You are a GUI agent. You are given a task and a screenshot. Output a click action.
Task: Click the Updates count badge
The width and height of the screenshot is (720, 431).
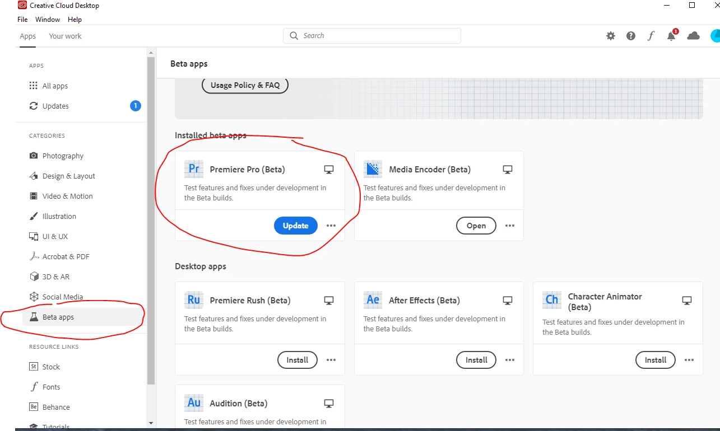coord(135,106)
